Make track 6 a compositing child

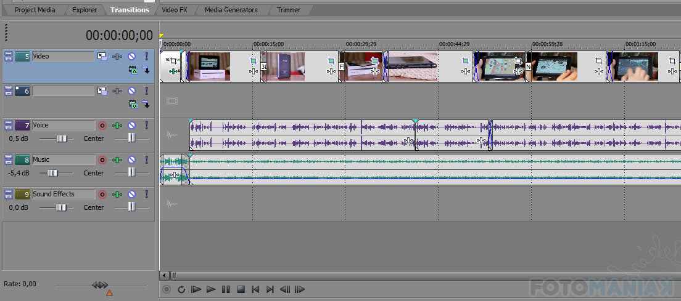146,105
